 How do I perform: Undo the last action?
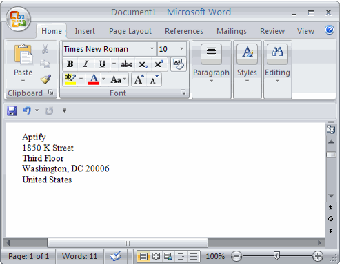pos(27,110)
